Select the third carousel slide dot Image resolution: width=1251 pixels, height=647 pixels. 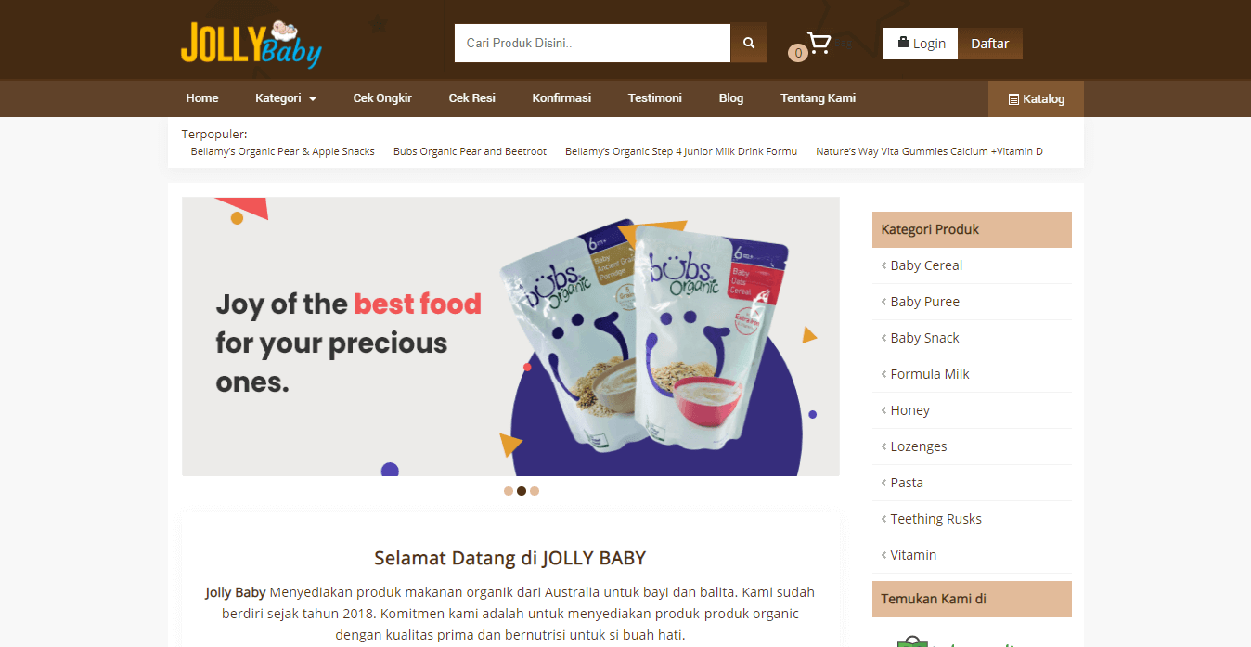(x=535, y=491)
